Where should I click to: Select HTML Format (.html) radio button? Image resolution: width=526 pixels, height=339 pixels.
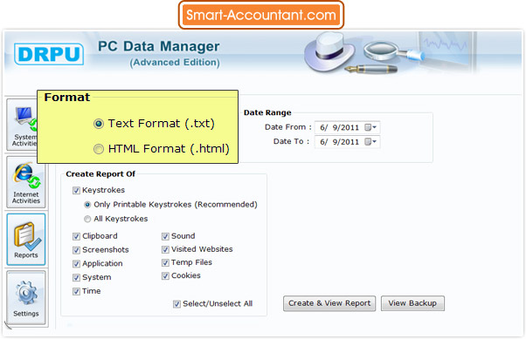click(99, 149)
